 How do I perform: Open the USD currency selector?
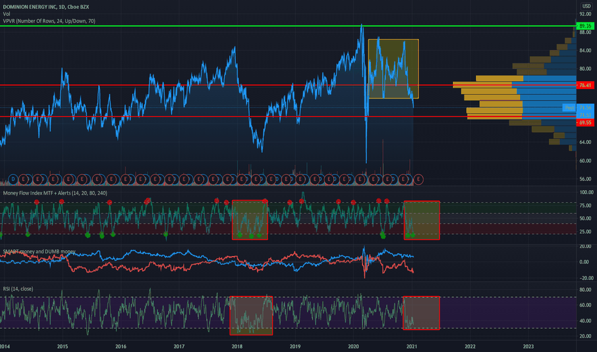pos(586,6)
